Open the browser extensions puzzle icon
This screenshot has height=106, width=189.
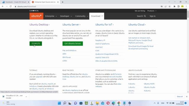click(175, 6)
